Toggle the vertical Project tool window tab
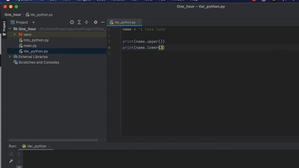The image size is (299, 168). click(4, 28)
